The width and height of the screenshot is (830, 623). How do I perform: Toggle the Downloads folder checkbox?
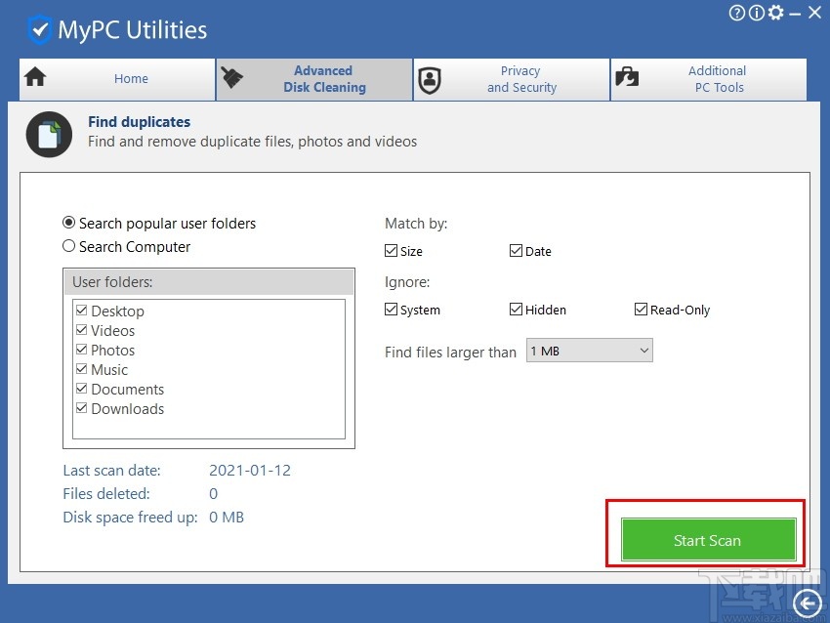click(x=82, y=408)
